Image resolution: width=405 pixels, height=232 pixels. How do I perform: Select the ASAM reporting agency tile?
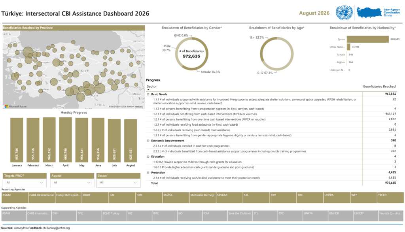(x=15, y=198)
